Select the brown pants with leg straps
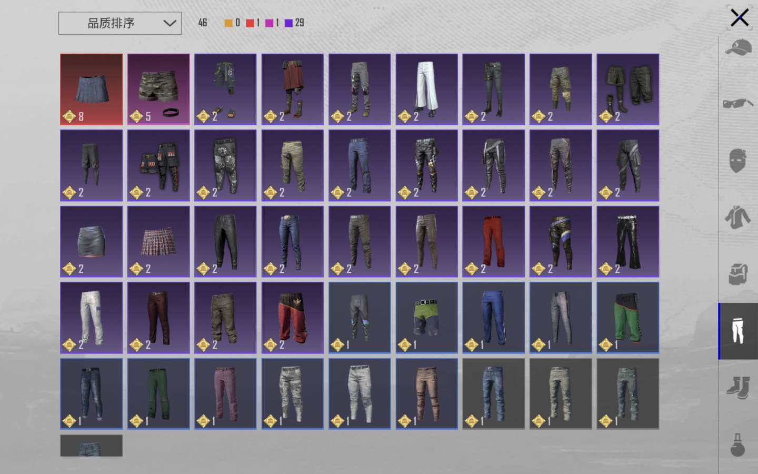The image size is (758, 474). coord(426,394)
